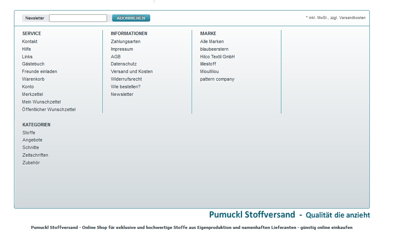
Task: Click the Impressum link
Action: pos(122,49)
